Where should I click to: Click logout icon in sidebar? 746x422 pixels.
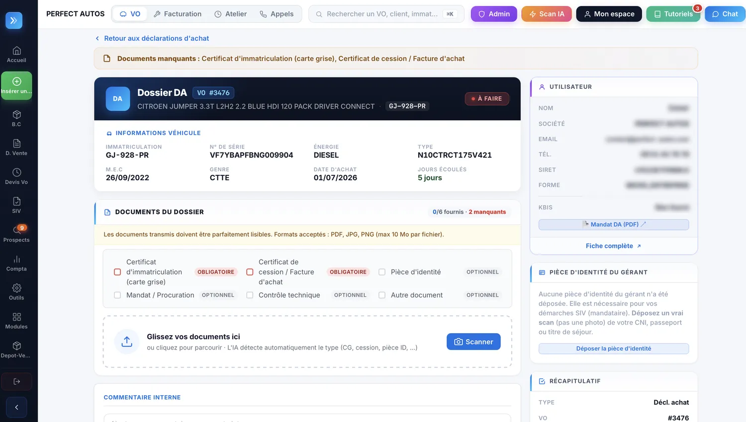coord(16,381)
